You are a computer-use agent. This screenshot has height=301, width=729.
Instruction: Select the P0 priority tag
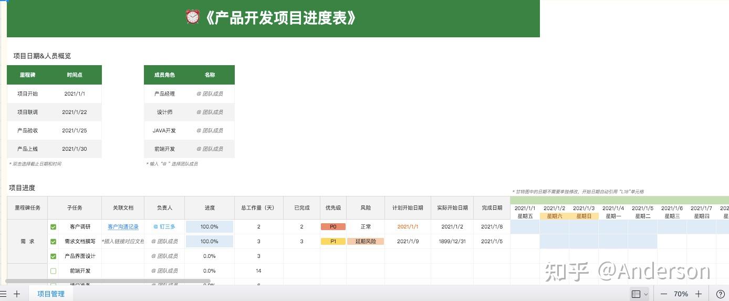[x=333, y=227]
